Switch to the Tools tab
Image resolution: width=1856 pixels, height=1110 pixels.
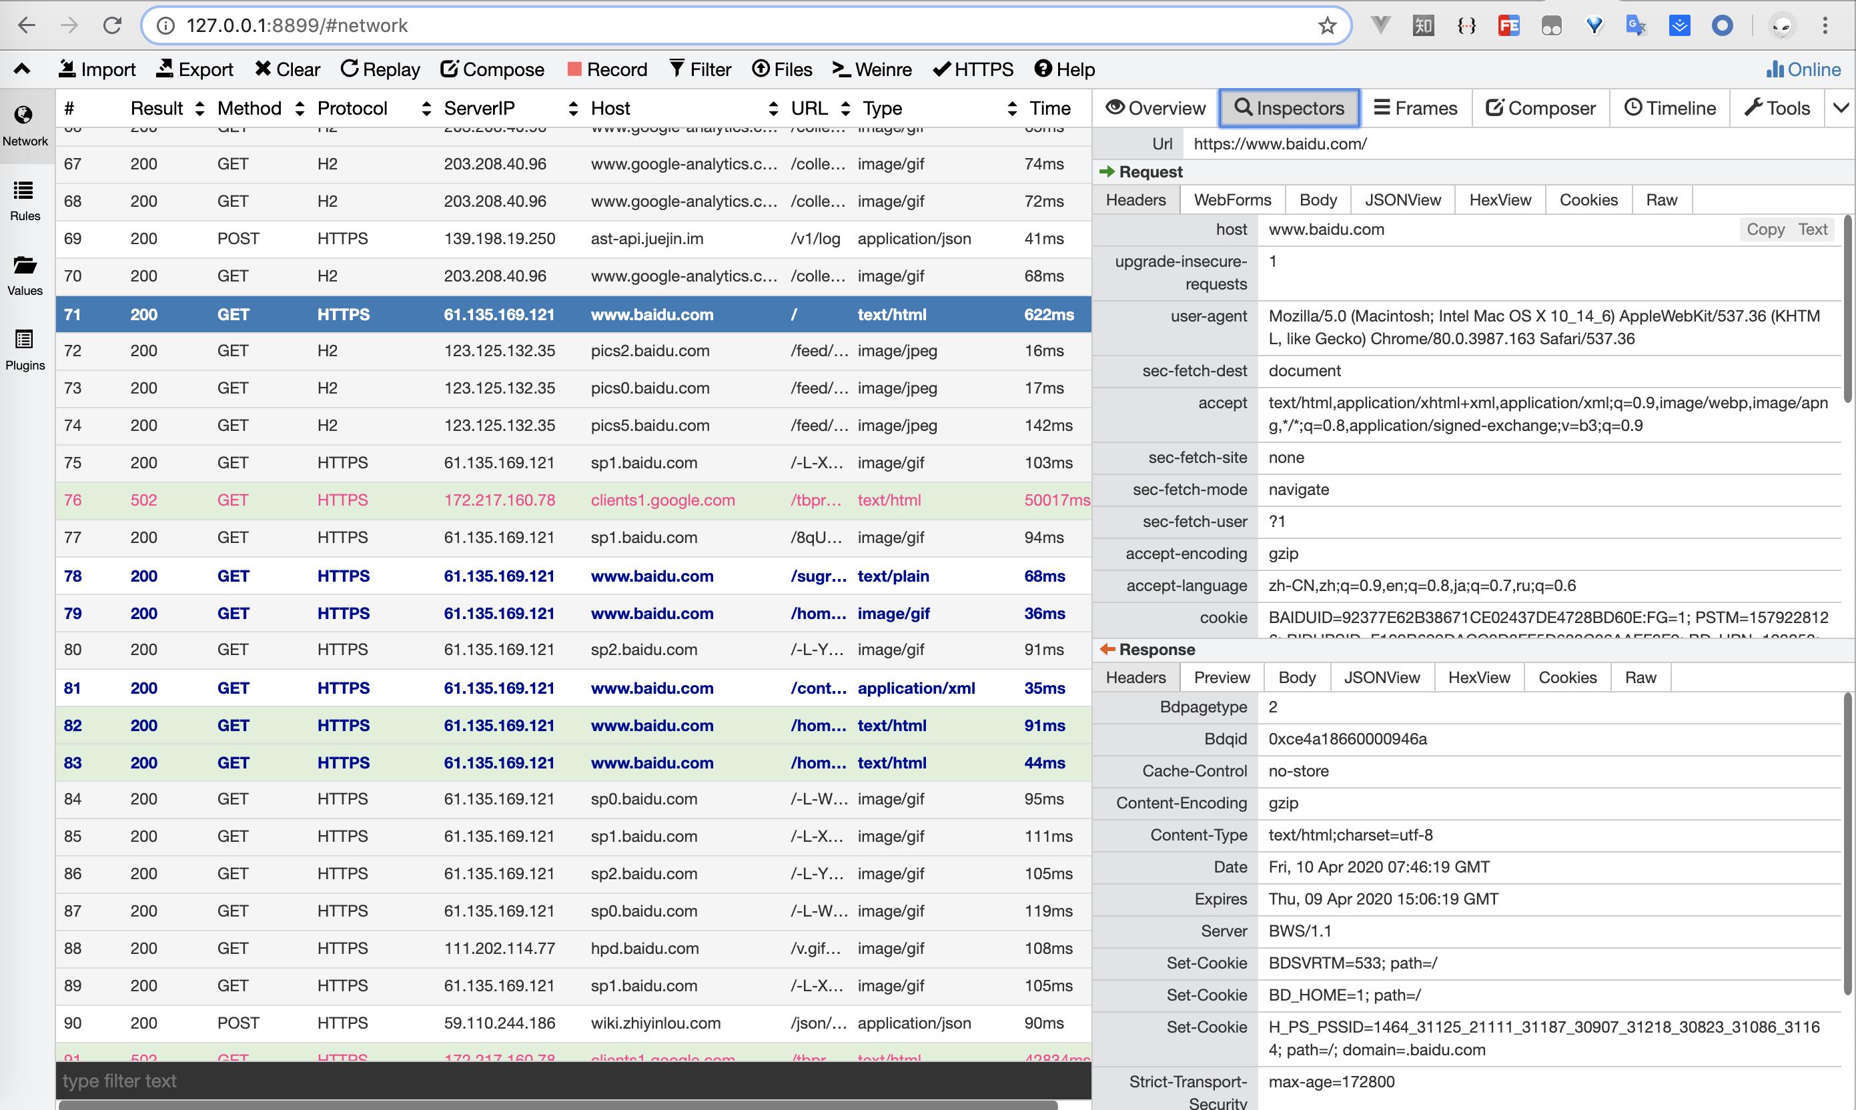coord(1777,109)
